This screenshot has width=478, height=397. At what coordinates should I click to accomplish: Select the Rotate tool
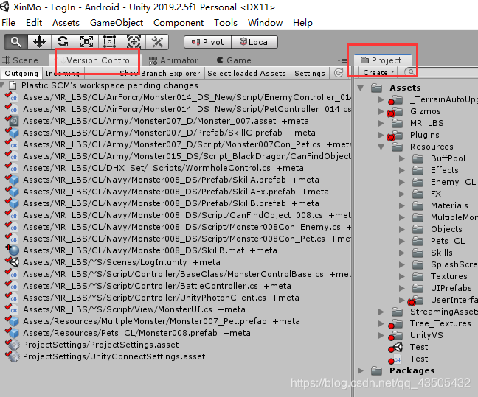[63, 42]
